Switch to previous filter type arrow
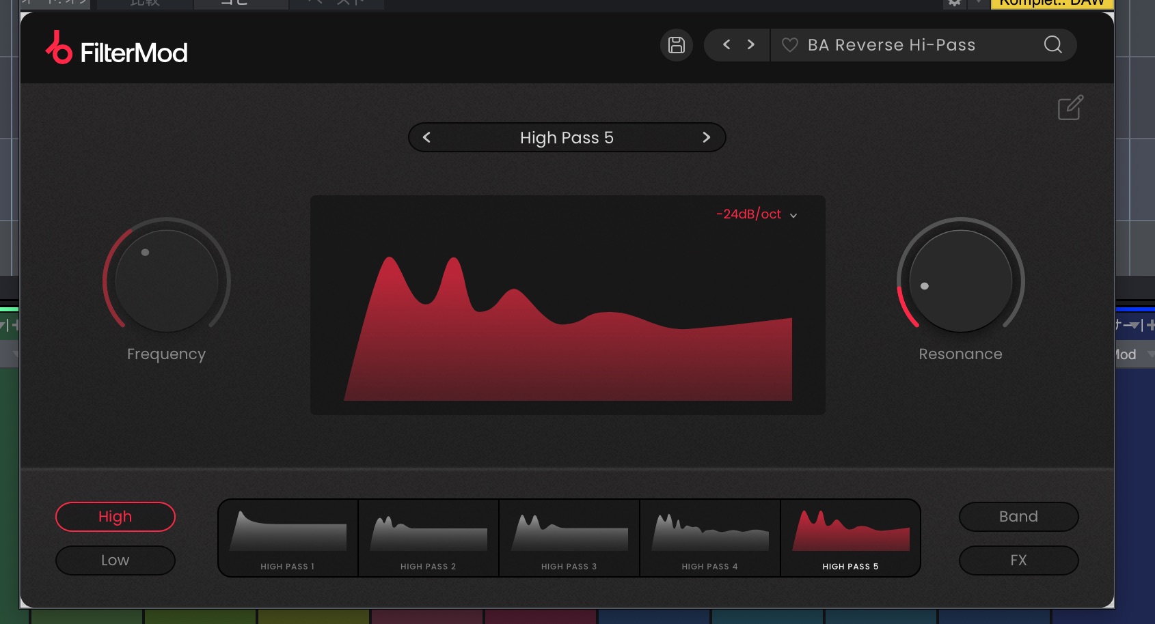 (x=426, y=137)
